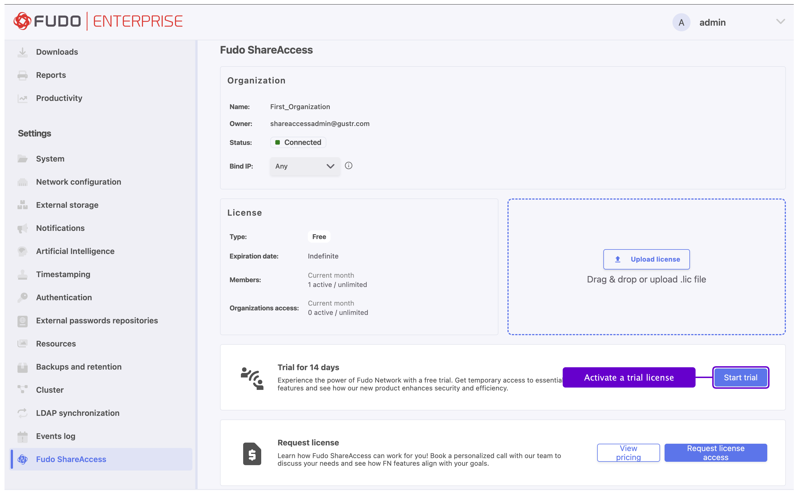The height and width of the screenshot is (497, 798).
Task: Click the Fudo logo icon in header
Action: tap(22, 21)
